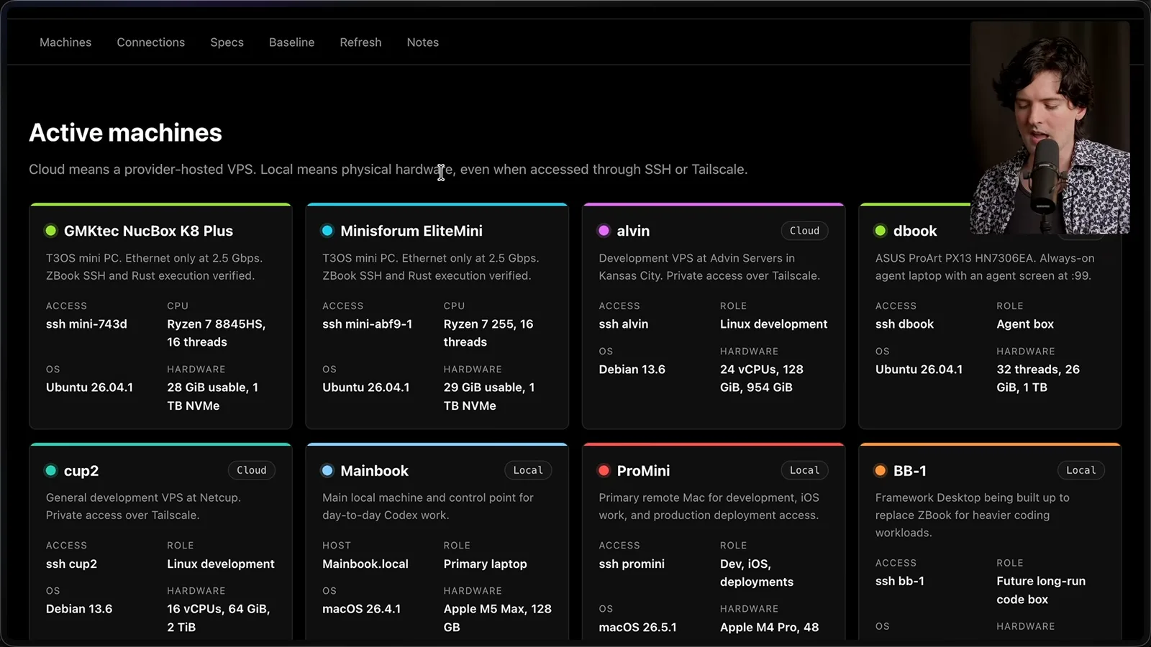1151x647 pixels.
Task: Open the Notes tab
Action: coord(423,42)
